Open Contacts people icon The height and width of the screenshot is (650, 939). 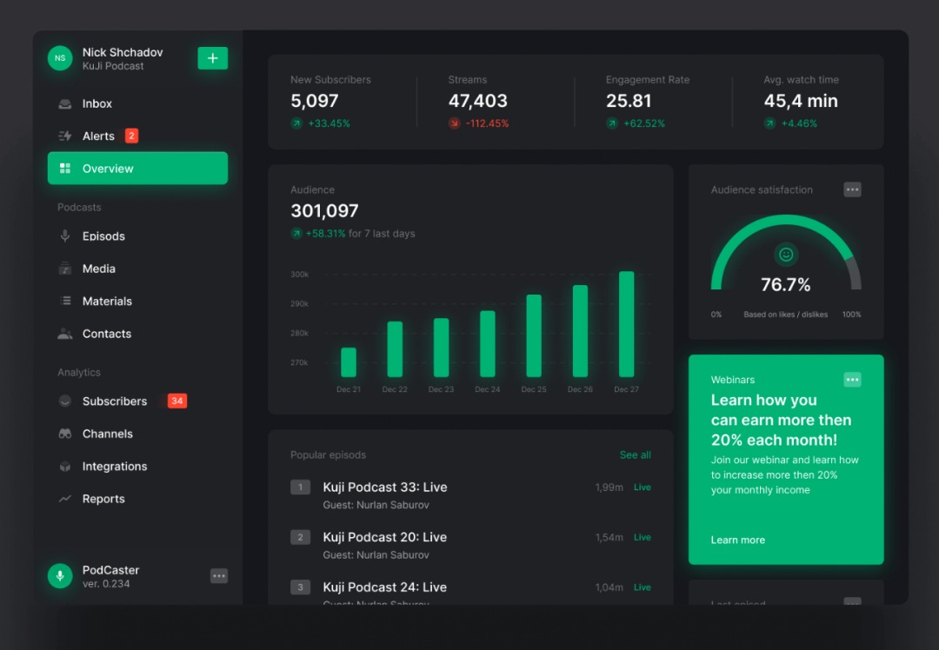(x=65, y=334)
